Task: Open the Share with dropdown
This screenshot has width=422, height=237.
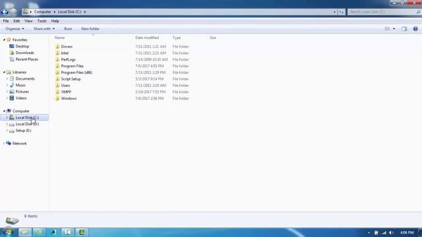Action: coord(44,29)
